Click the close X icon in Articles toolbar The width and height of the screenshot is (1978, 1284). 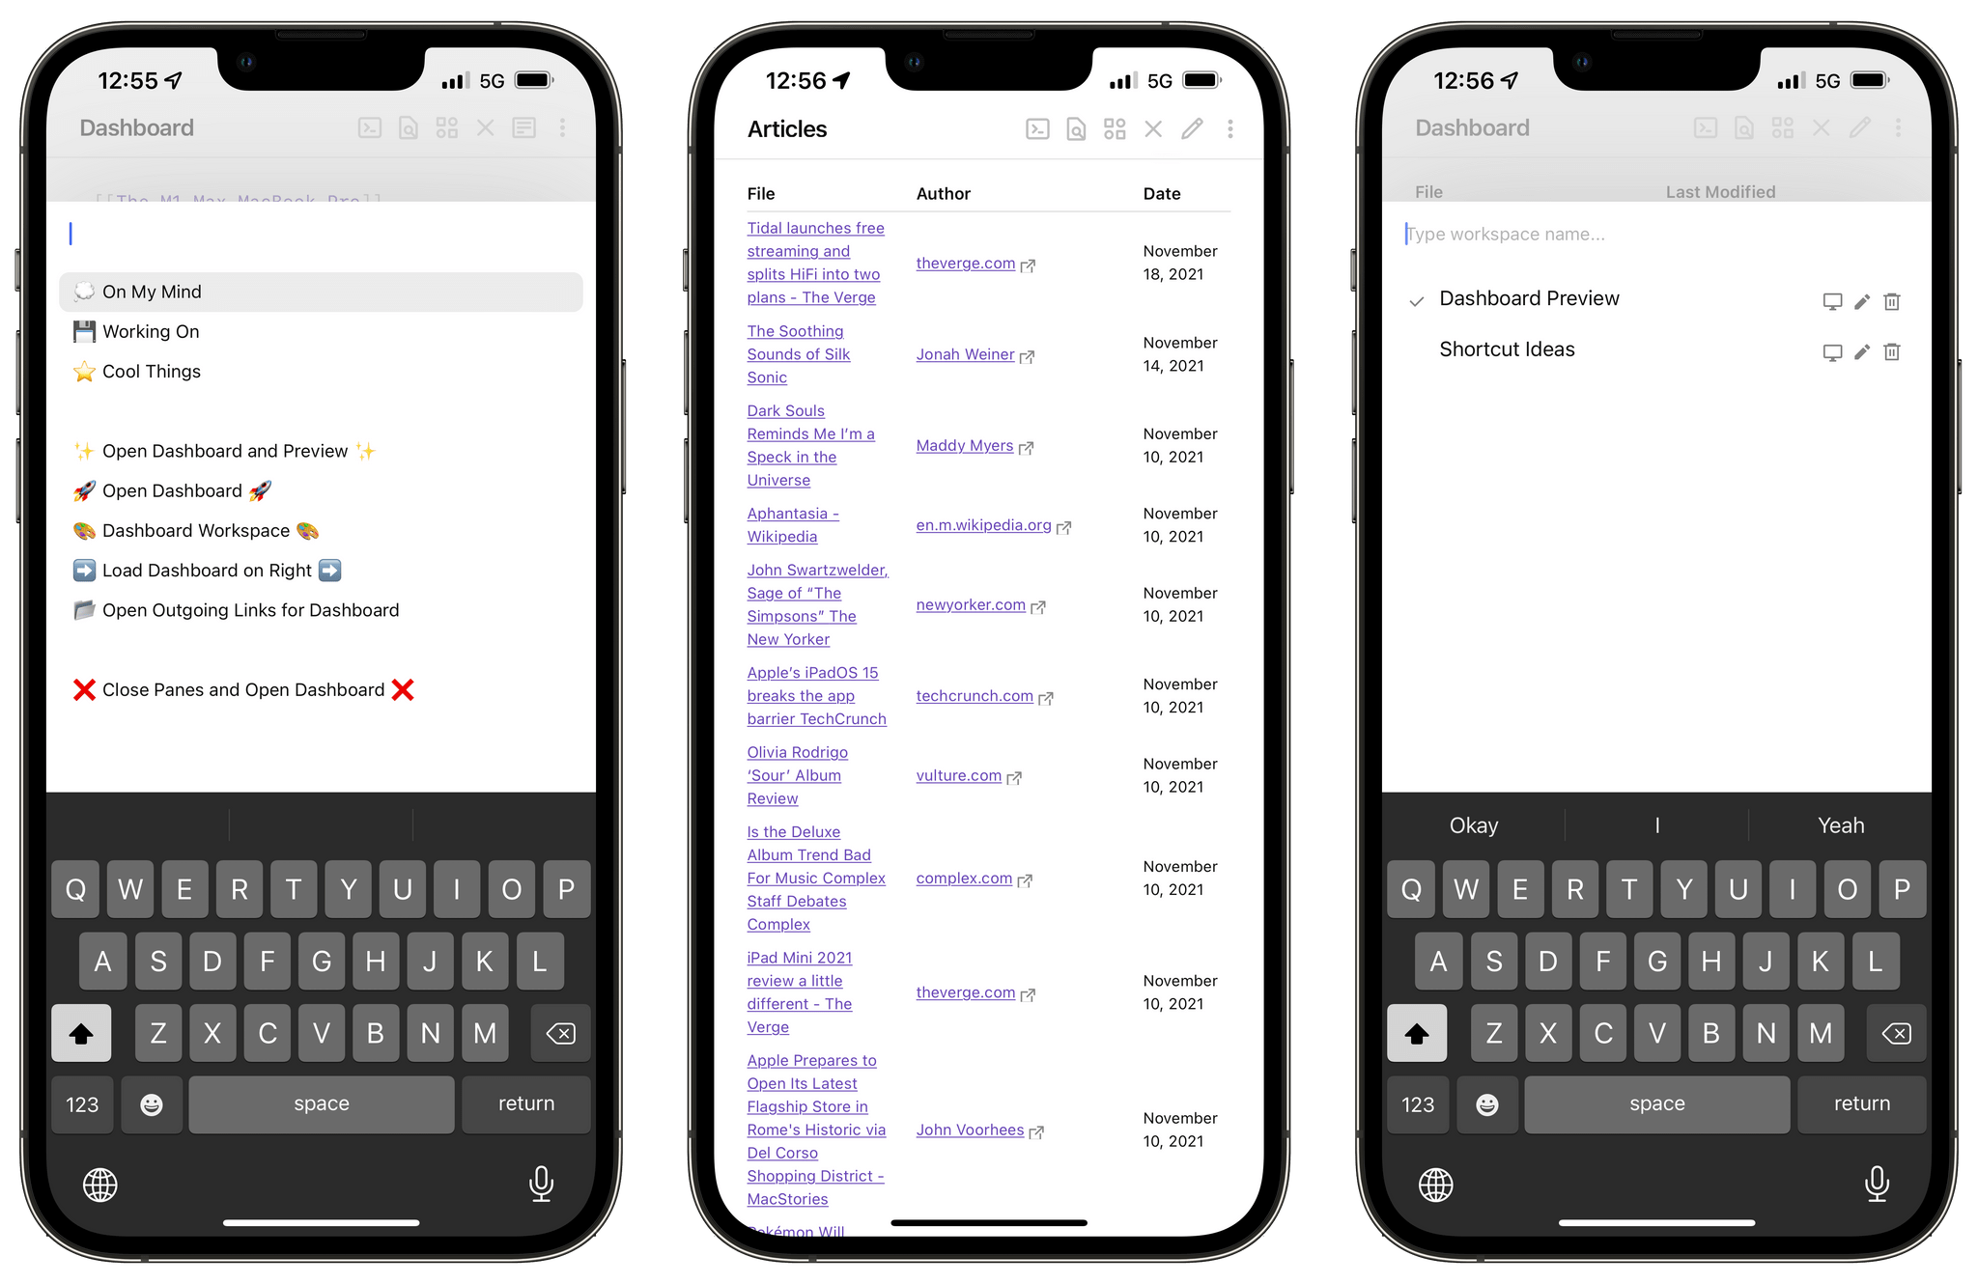(1153, 129)
